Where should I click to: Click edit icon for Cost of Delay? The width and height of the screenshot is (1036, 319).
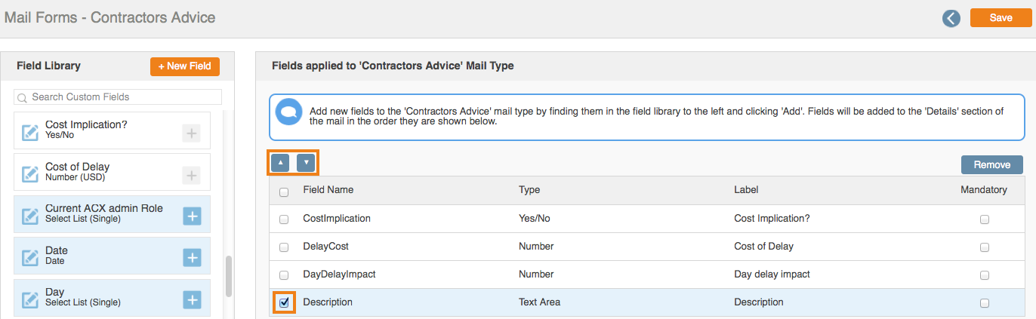[x=30, y=174]
